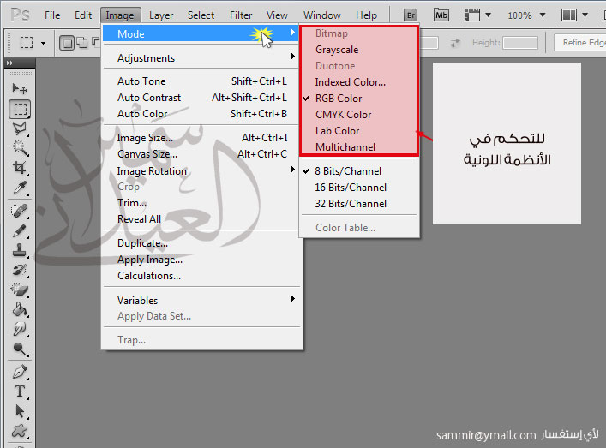Viewport: 606px width, 448px height.
Task: Select the Clone Stamp tool
Action: pyautogui.click(x=20, y=250)
